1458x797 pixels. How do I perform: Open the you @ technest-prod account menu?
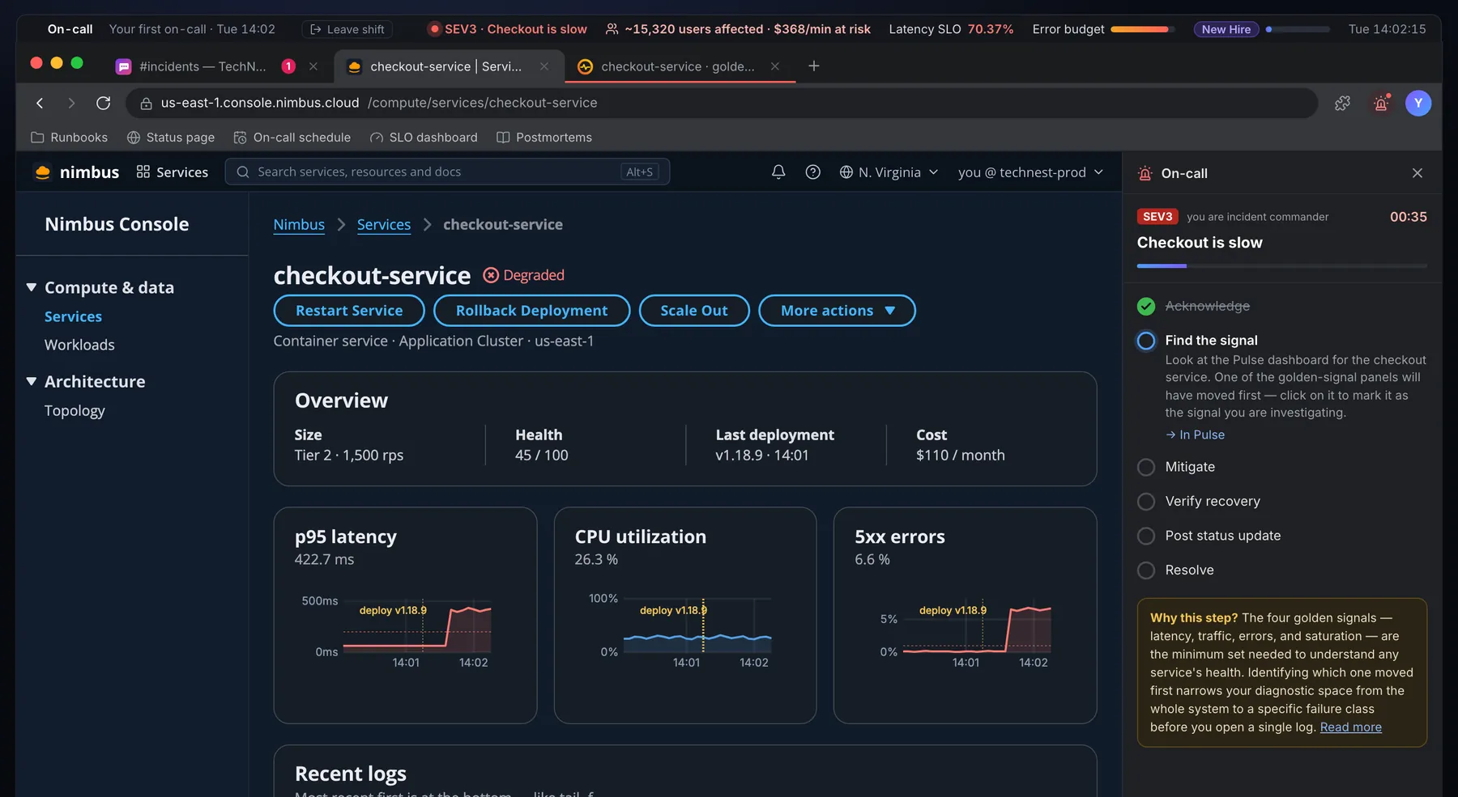pyautogui.click(x=1030, y=172)
